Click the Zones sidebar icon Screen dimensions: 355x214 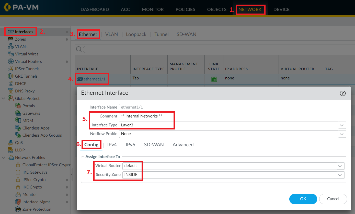click(x=10, y=39)
